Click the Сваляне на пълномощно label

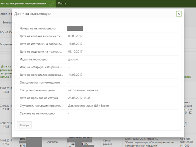37,113
